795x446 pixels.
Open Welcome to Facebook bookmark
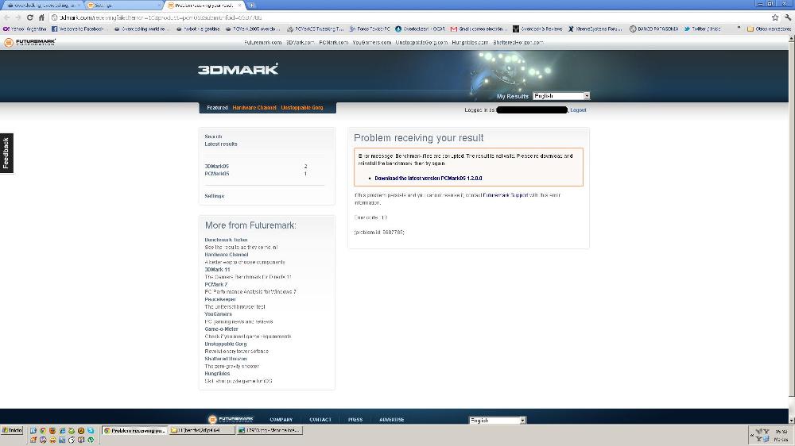78,29
